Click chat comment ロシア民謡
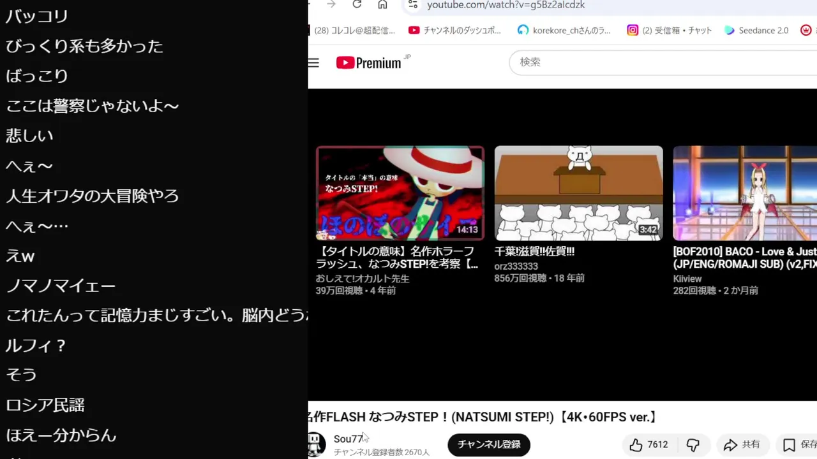This screenshot has height=459, width=817. (45, 405)
